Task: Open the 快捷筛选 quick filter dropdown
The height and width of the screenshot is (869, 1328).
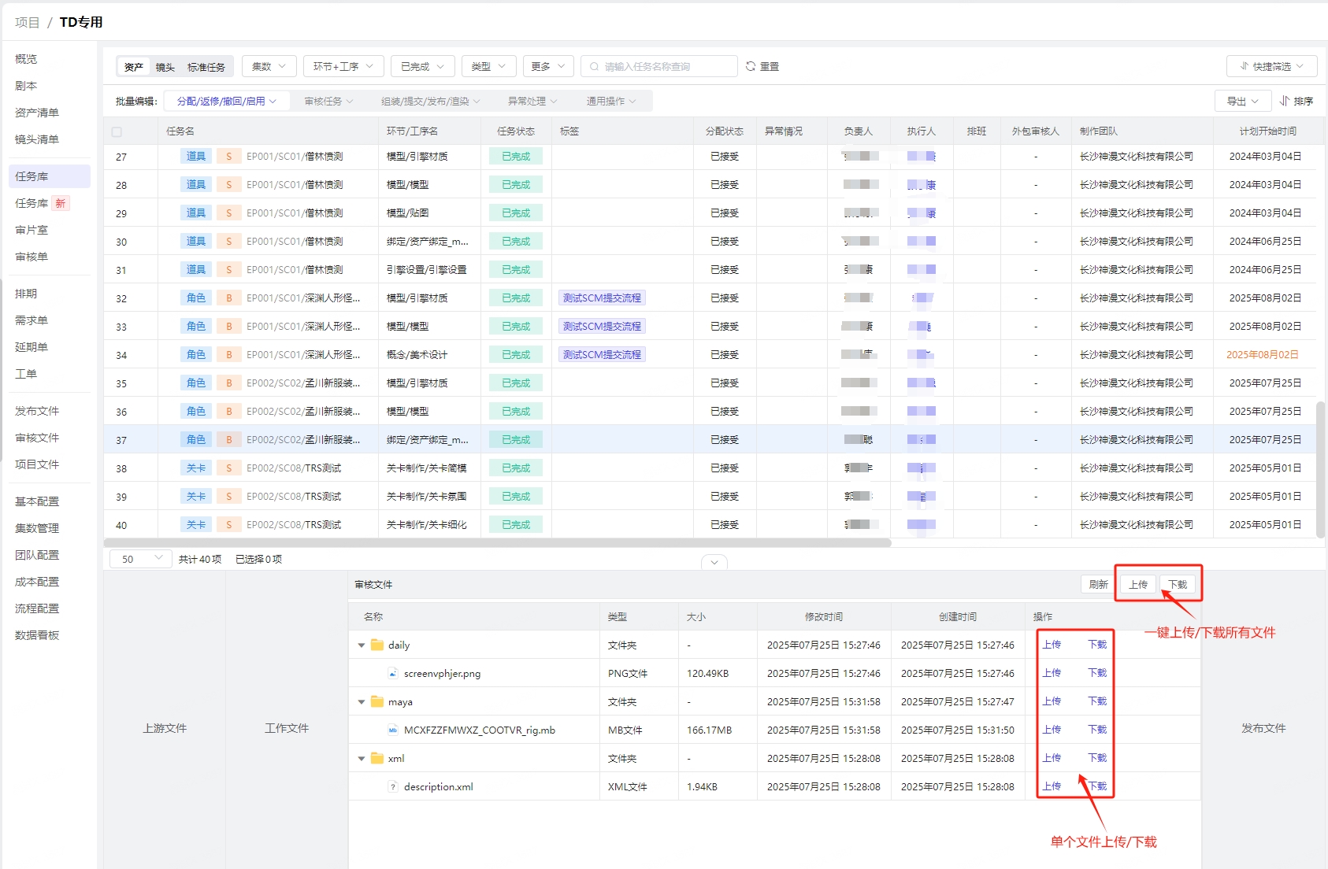Action: 1271,67
